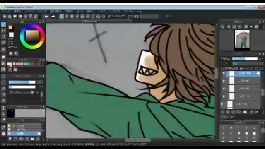Open the Help menu
This screenshot has width=265, height=149.
click(139, 12)
